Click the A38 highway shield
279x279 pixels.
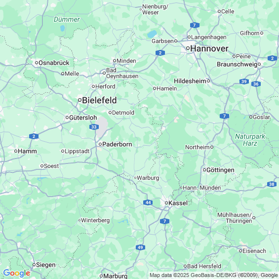(x=272, y=184)
